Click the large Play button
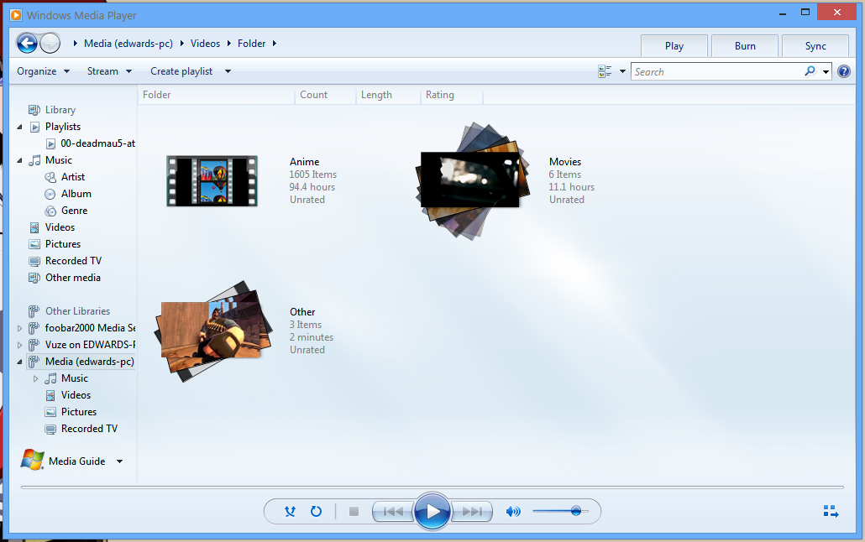Viewport: 865px width, 542px height. pyautogui.click(x=432, y=511)
